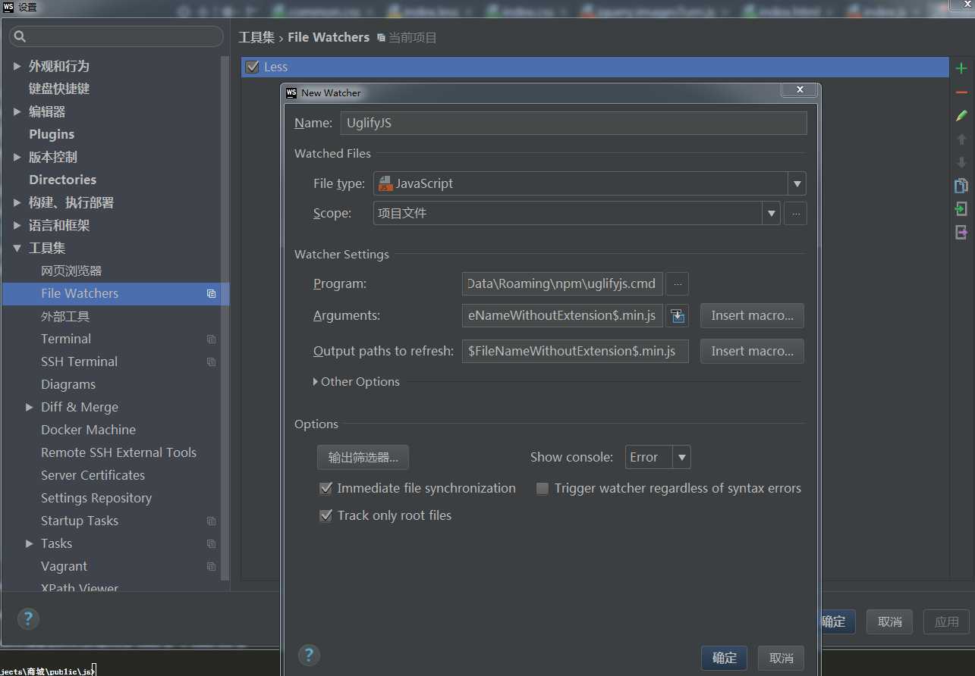Image resolution: width=975 pixels, height=676 pixels.
Task: Focus the watcher Name field
Action: coord(574,124)
